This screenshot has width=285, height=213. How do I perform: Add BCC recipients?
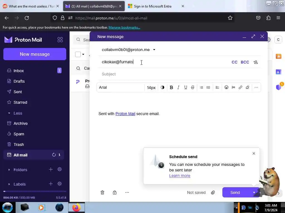click(x=245, y=62)
